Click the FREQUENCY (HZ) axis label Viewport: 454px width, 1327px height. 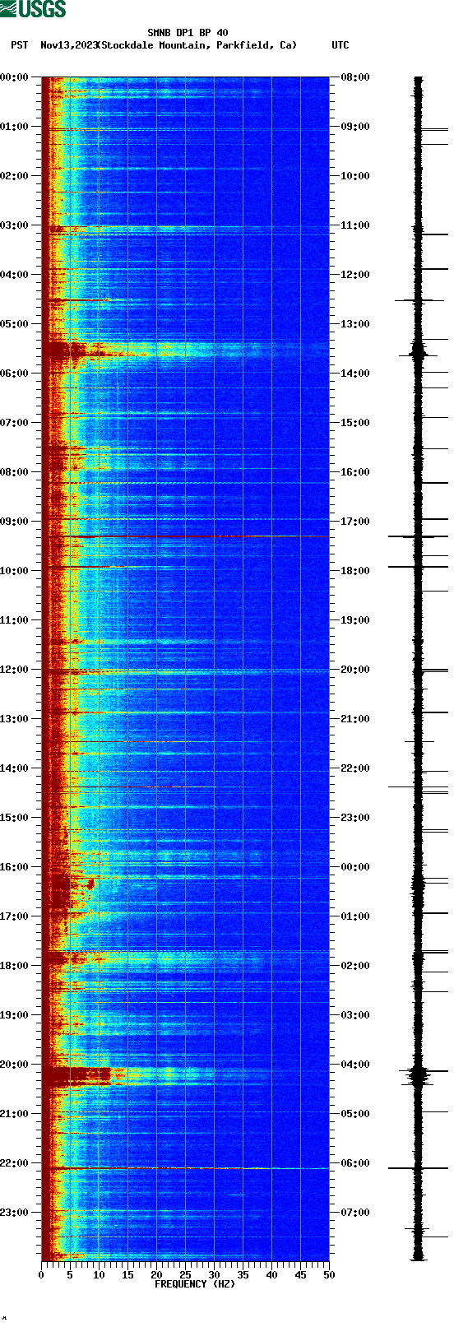195,1283
